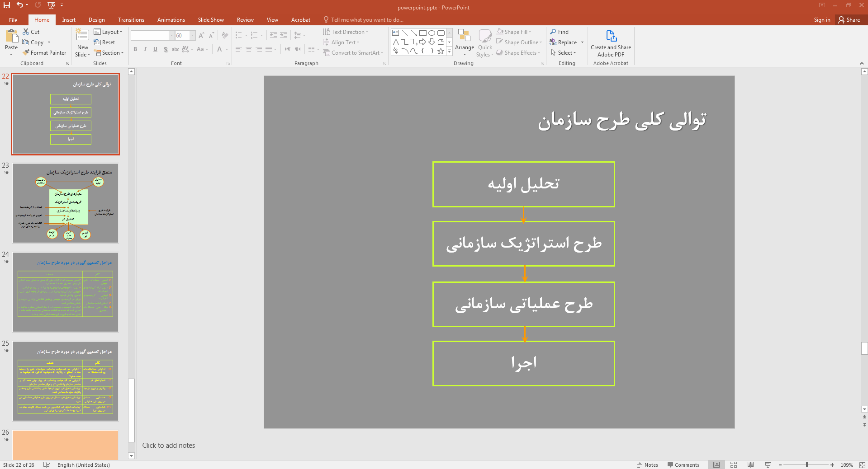The height and width of the screenshot is (469, 868).
Task: Toggle Strikethrough text
Action: pyautogui.click(x=175, y=49)
